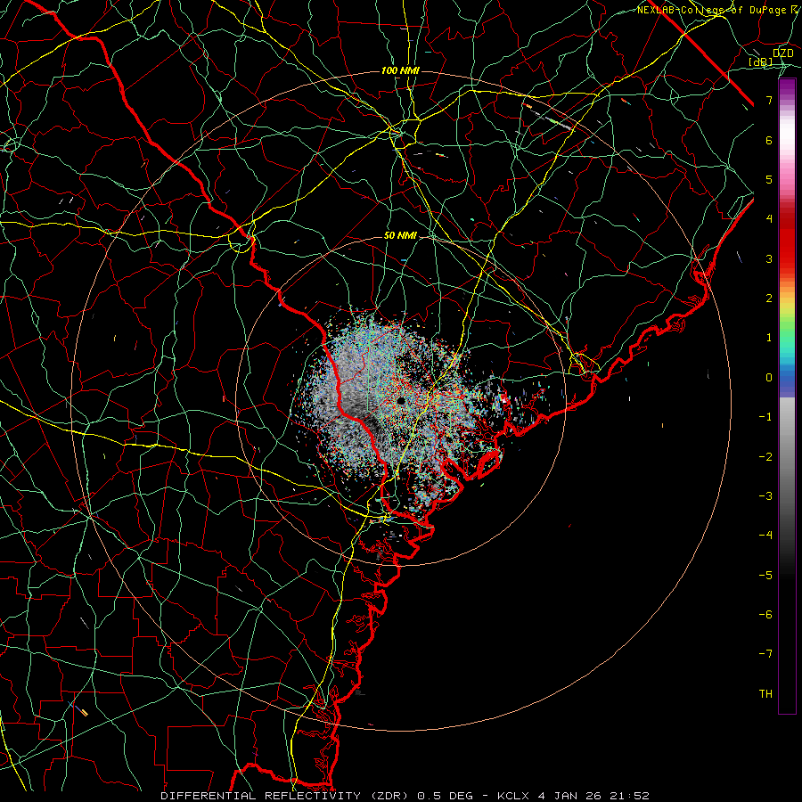Click the 2 value on the color scale
802x802 pixels.
[769, 299]
